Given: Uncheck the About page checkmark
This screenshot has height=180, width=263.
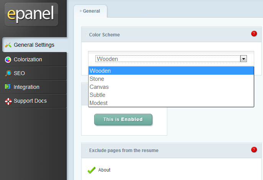Looking at the screenshot, I should [91, 170].
